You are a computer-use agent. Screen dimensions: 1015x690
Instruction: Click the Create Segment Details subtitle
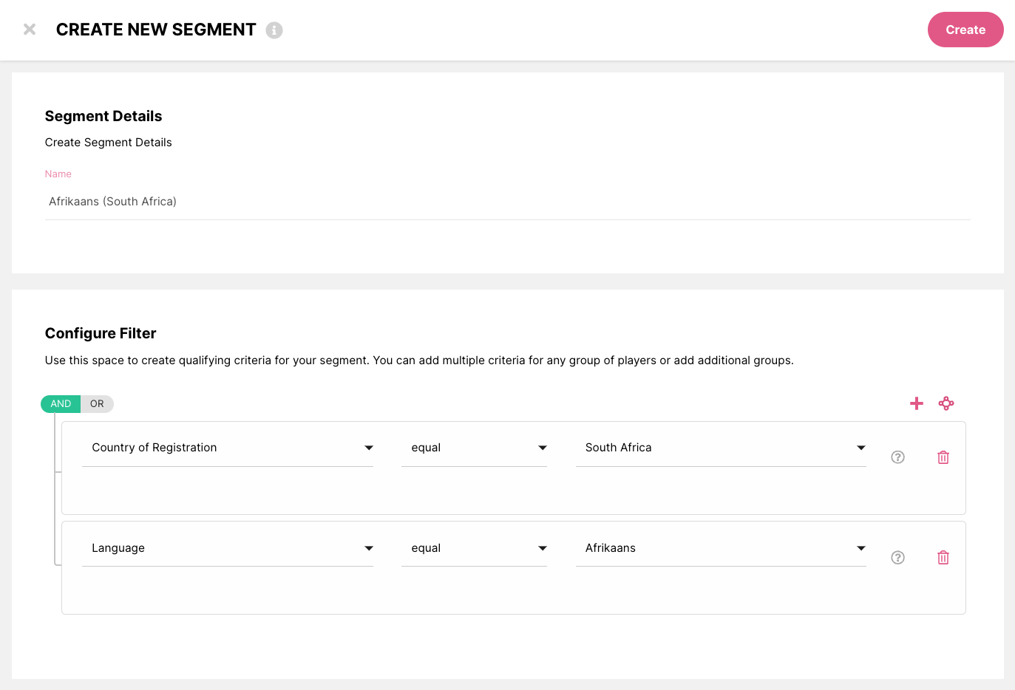[109, 143]
